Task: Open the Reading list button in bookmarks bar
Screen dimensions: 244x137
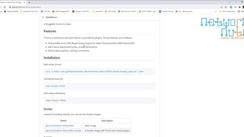Action: 241,11
